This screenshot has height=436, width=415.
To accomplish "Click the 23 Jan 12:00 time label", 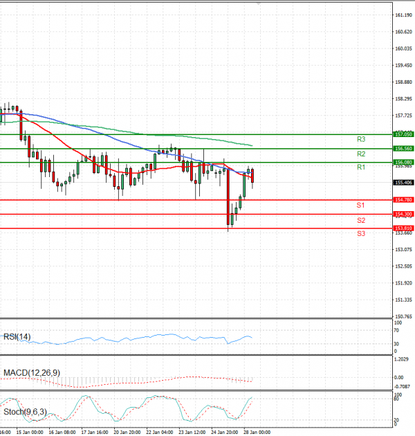I will click(192, 432).
